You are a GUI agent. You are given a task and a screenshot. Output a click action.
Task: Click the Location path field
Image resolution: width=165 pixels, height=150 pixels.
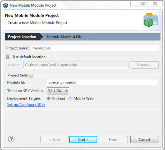[x=76, y=65]
